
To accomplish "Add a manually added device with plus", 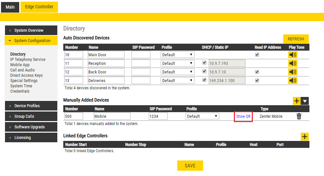I will [297, 101].
